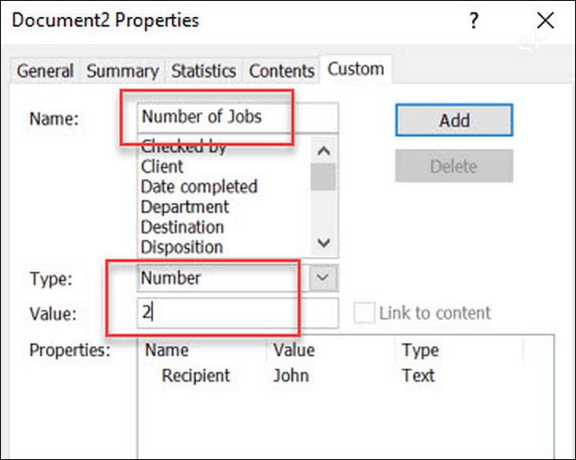The width and height of the screenshot is (576, 460).
Task: Click the disabled Delete button
Action: (454, 166)
